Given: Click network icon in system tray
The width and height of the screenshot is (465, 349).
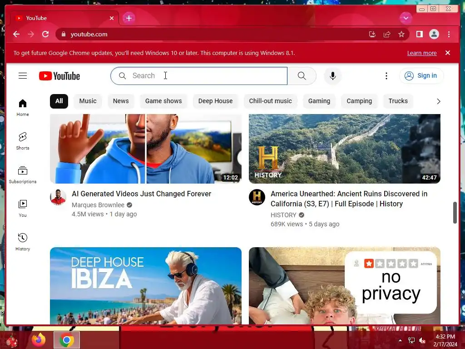Looking at the screenshot, I should [411, 340].
